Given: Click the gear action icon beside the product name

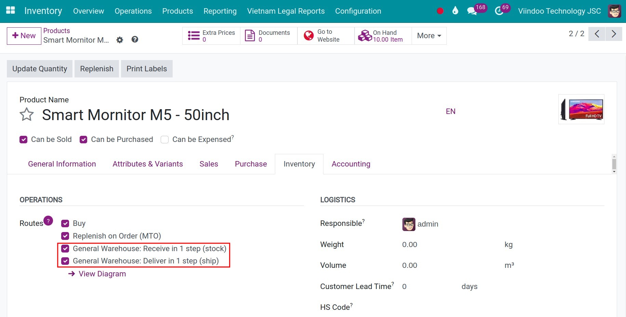Looking at the screenshot, I should [120, 40].
